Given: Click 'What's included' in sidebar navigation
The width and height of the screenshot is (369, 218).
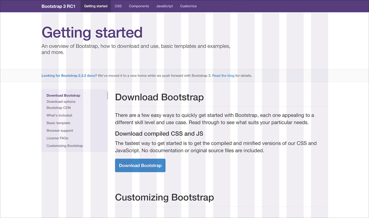Looking at the screenshot, I should coord(59,115).
